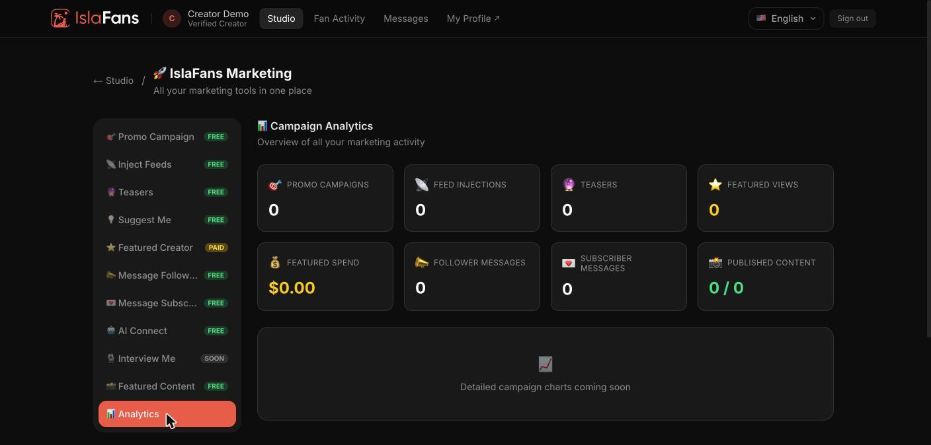Go back via the ← Studio link
The image size is (931, 445).
tap(113, 81)
